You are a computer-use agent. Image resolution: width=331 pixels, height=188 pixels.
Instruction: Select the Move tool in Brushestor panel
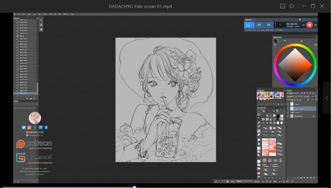264,111
